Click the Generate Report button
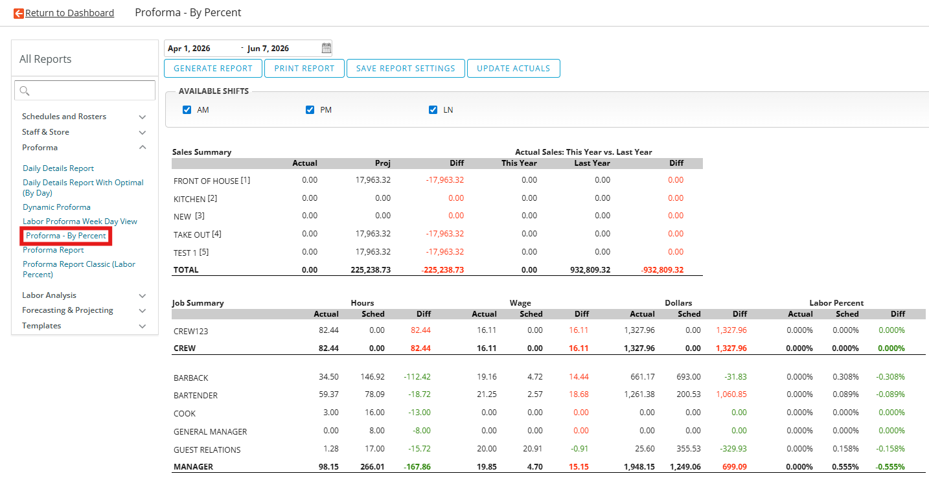 tap(213, 68)
